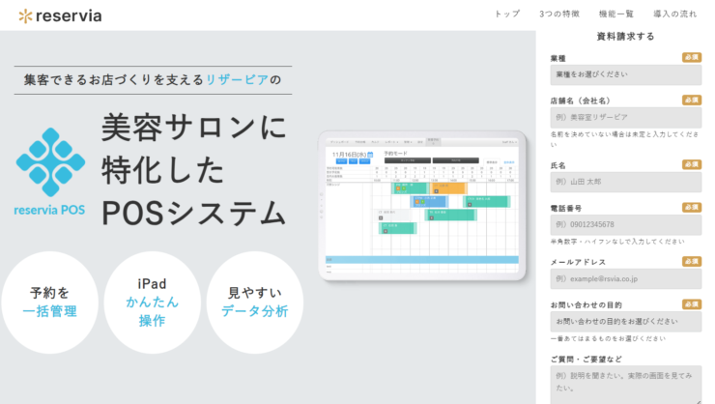Focus the 電話番号 input field

coord(626,225)
